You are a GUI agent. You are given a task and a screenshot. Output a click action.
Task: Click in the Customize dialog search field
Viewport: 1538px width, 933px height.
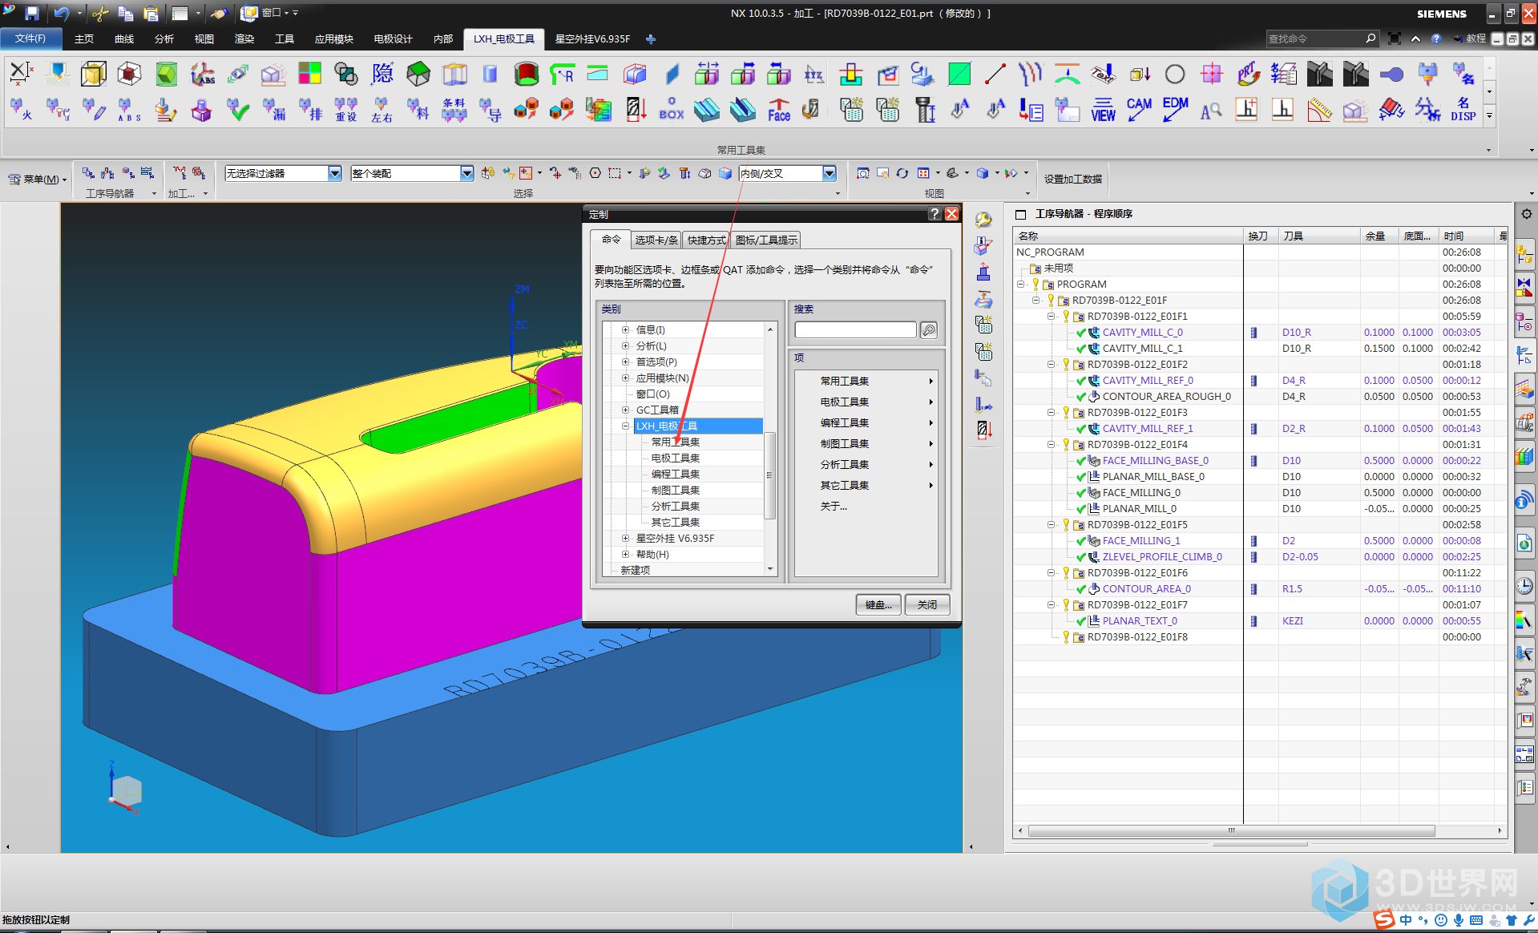pyautogui.click(x=855, y=330)
